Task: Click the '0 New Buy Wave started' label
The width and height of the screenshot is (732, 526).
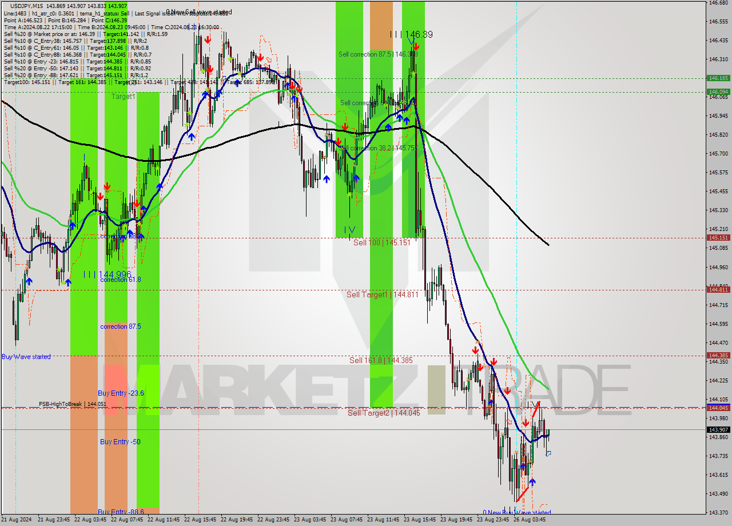Action: (517, 513)
